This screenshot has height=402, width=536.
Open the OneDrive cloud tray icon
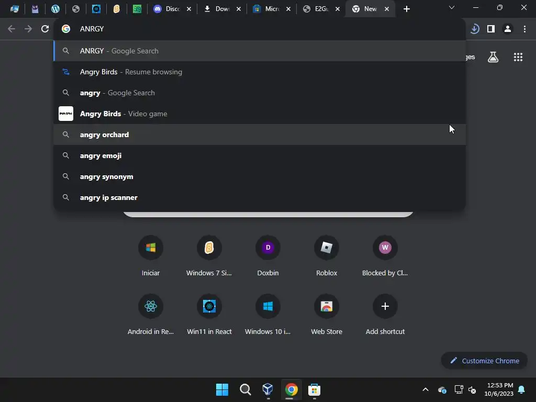442,389
